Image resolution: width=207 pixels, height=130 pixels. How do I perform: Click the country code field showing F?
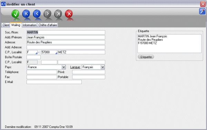(x=32, y=52)
